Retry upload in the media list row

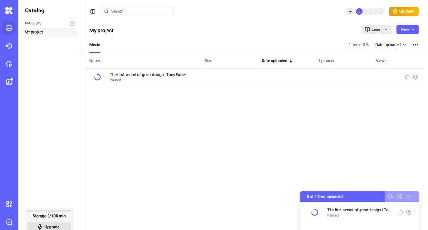click(407, 77)
